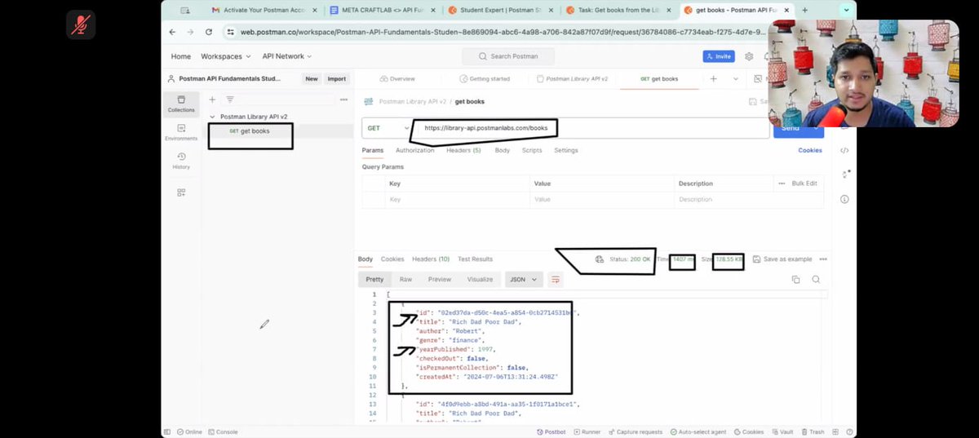
Task: Open the History sidebar panel
Action: (181, 161)
